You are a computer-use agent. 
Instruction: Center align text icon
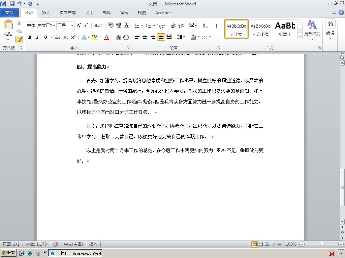[145, 37]
